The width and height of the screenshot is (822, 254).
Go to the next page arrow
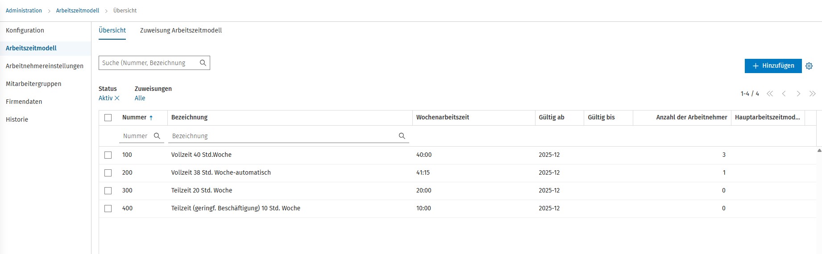[x=798, y=94]
